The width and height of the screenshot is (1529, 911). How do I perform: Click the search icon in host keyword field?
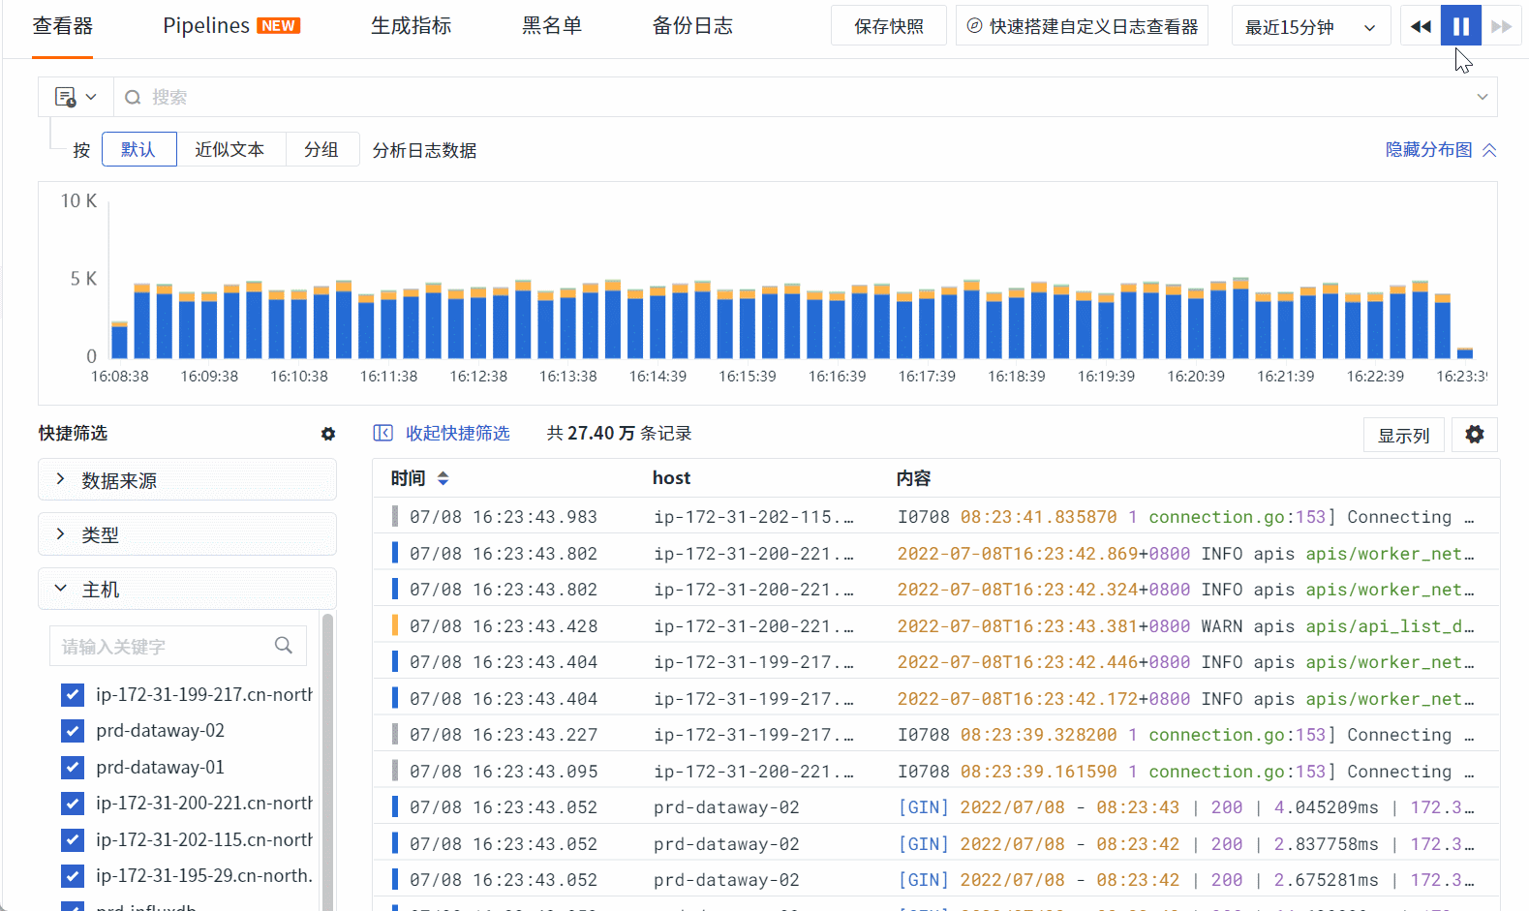(x=284, y=645)
